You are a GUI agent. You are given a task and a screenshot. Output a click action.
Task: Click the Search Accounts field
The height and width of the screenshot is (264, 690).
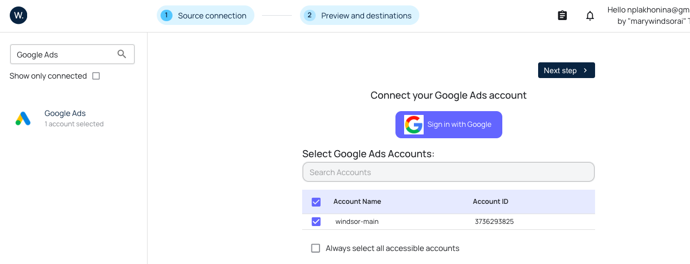coord(449,172)
